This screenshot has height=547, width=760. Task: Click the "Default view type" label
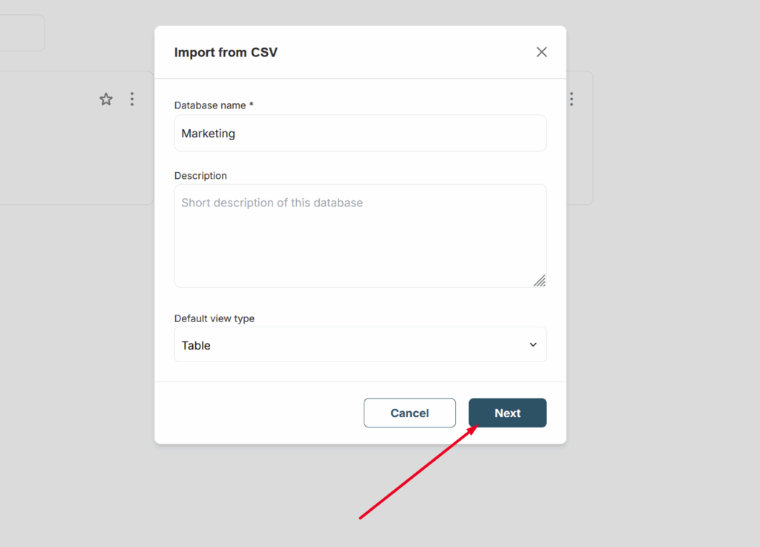[214, 318]
